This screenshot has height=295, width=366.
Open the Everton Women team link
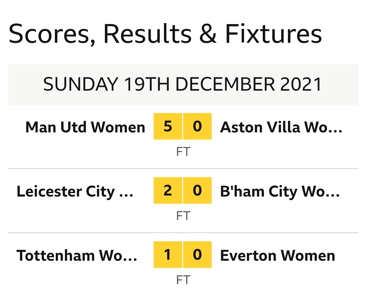pyautogui.click(x=277, y=256)
